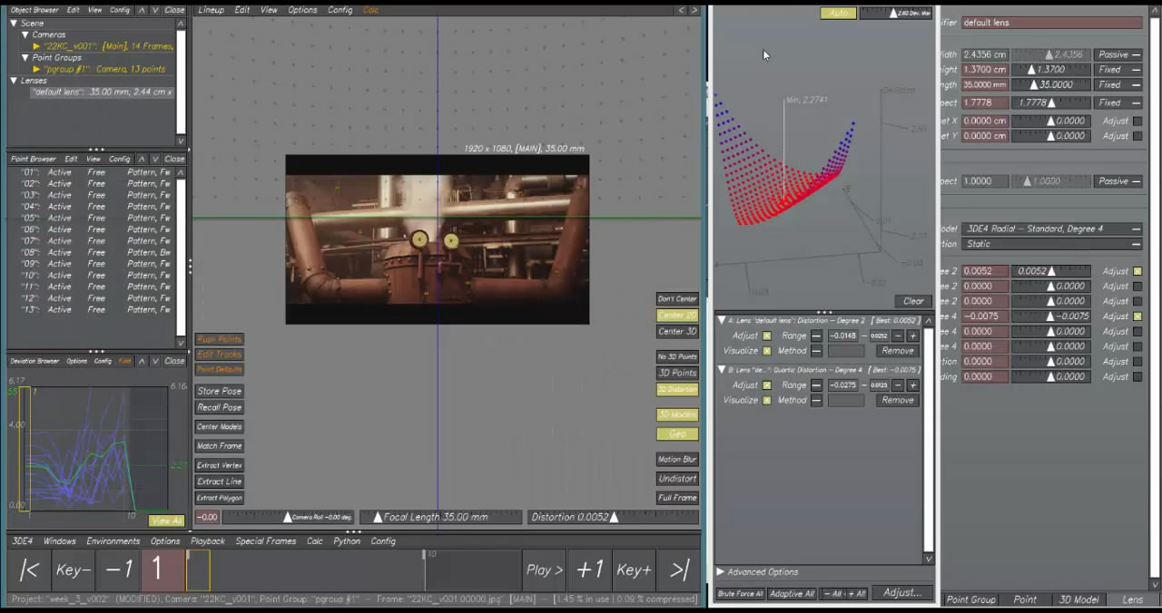Click the Adjust... button
Image resolution: width=1162 pixels, height=613 pixels.
tap(902, 593)
